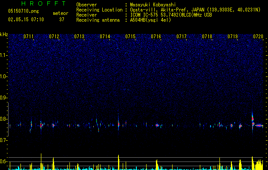Click the Observer label
This screenshot has height=170, width=268.
pyautogui.click(x=86, y=5)
